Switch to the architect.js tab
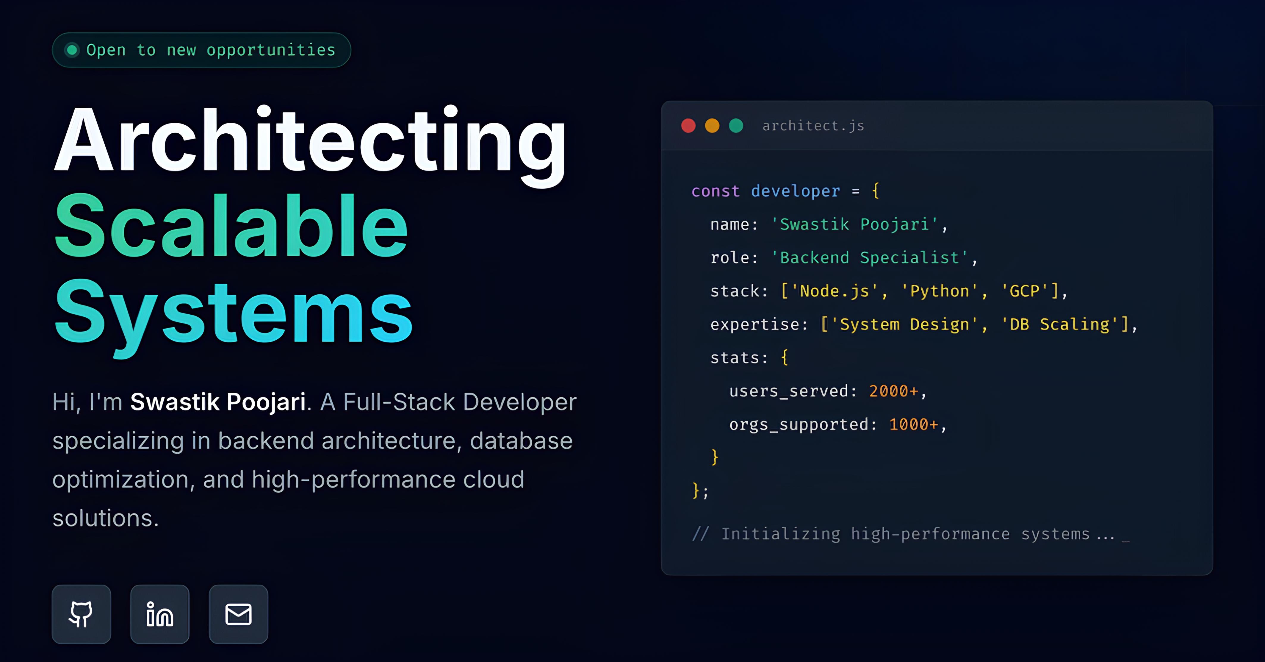Screen dimensions: 1265x662 point(813,126)
